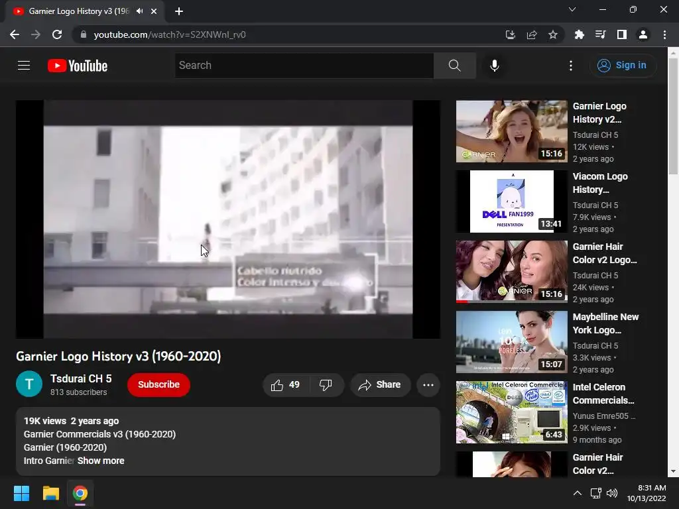The image size is (679, 509).
Task: Click the address bar URL
Action: coord(170,34)
